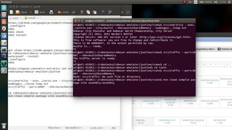Open Find and Replace icon in gedit

pos(110,12)
